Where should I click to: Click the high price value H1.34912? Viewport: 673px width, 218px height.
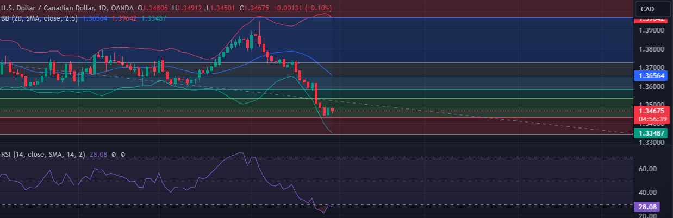pyautogui.click(x=186, y=8)
